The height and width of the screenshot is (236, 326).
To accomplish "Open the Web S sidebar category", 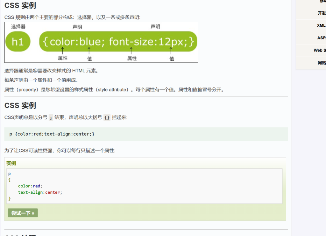I will click(x=320, y=50).
